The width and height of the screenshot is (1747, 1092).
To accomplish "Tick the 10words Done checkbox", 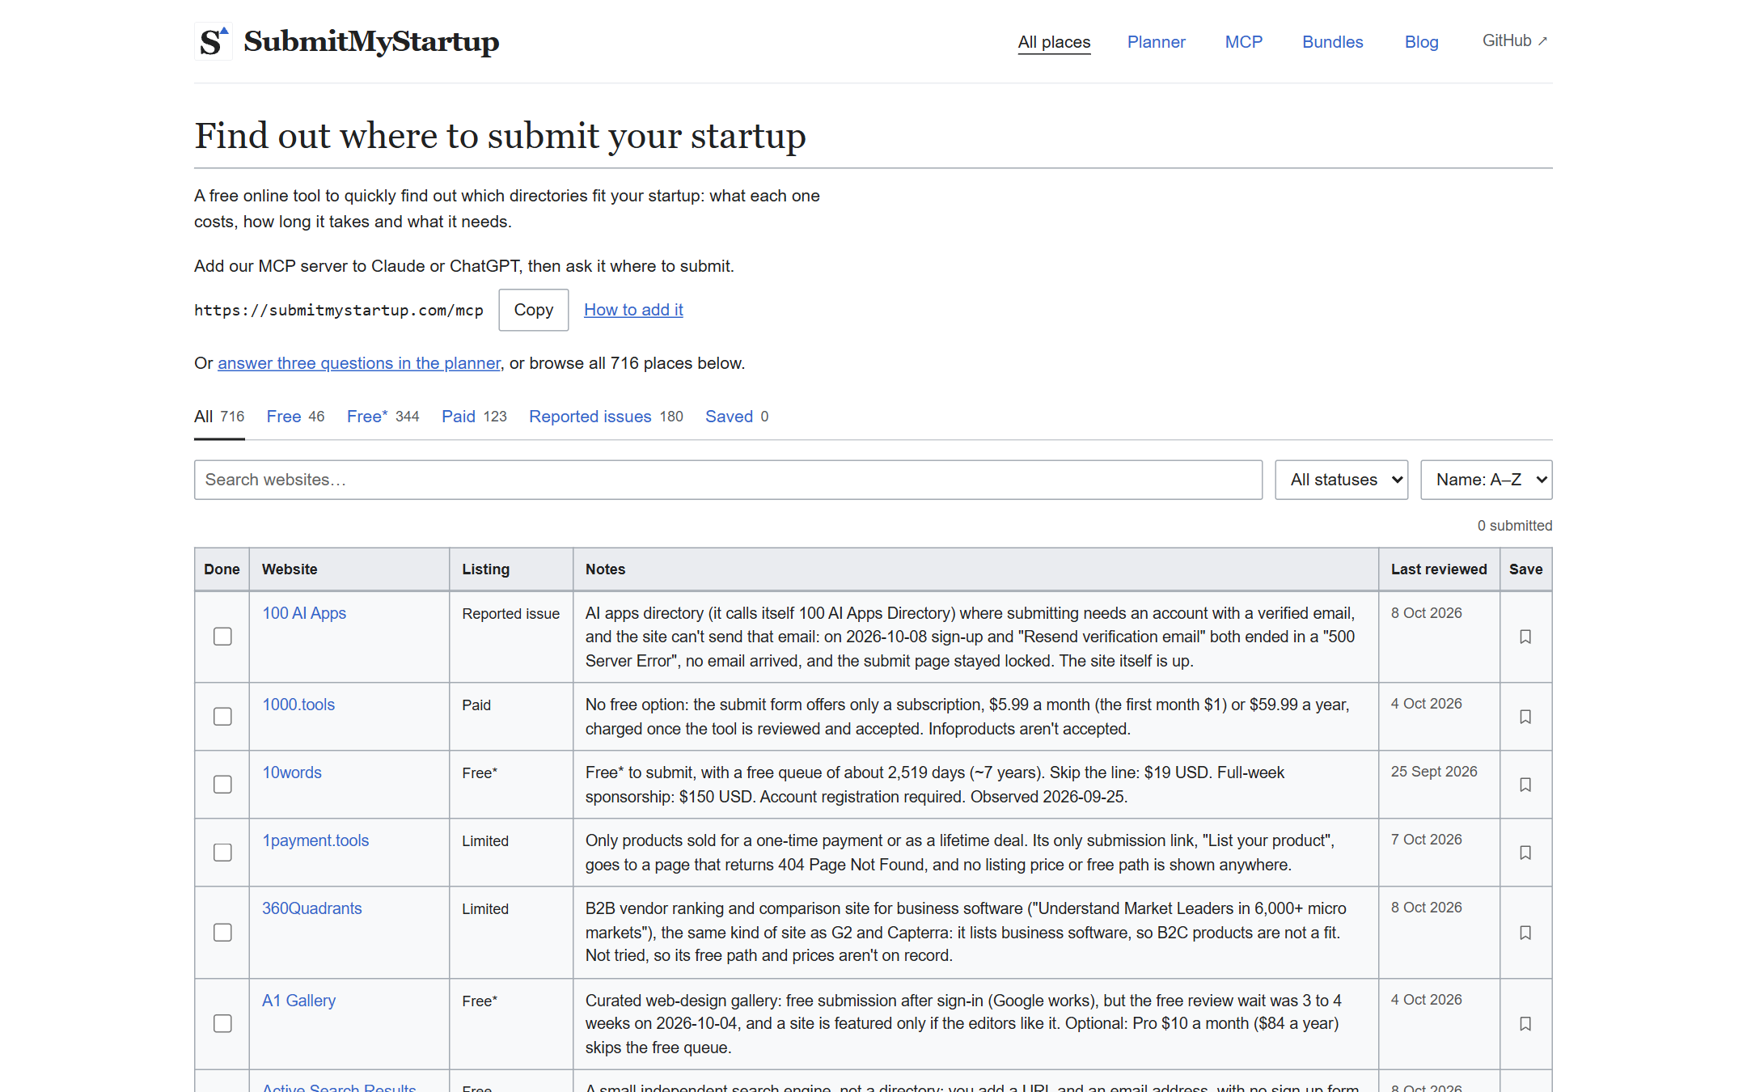I will pyautogui.click(x=222, y=785).
